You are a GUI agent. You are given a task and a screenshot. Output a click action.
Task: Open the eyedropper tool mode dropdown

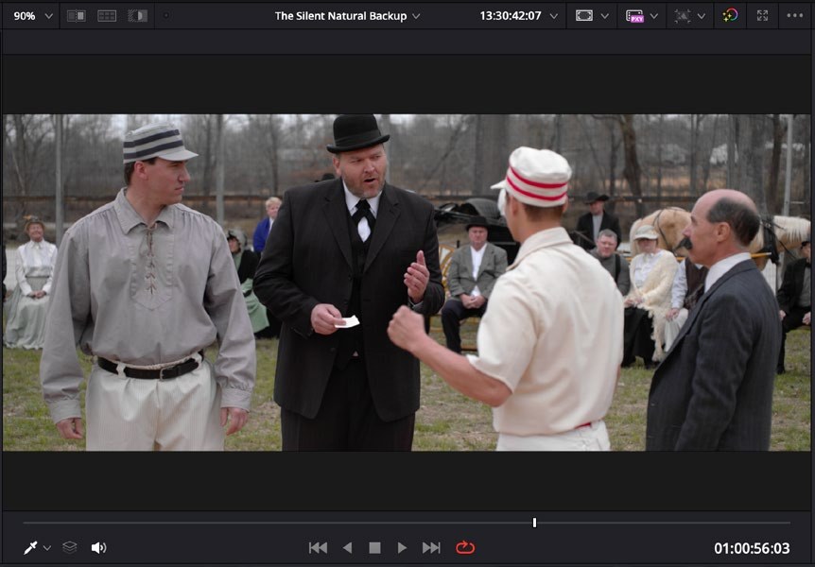[x=47, y=548]
